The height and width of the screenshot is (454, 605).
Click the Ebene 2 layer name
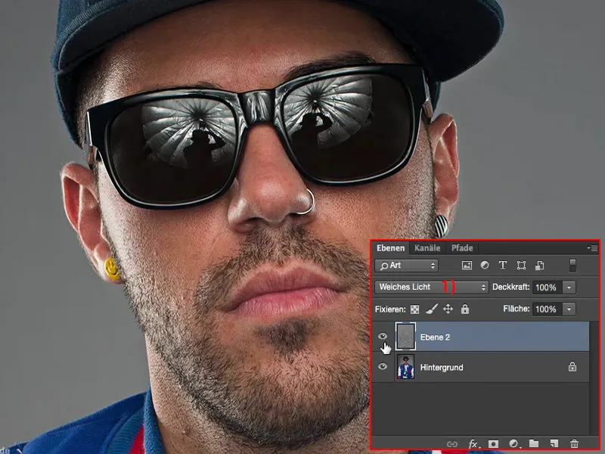click(x=435, y=337)
